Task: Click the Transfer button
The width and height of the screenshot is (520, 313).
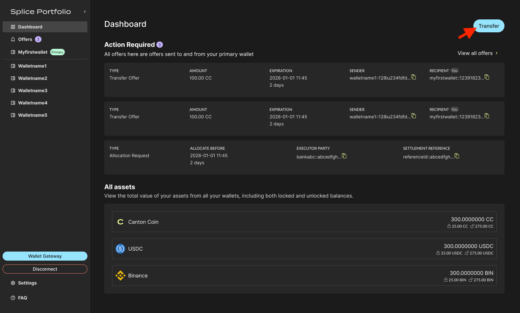Action: pyautogui.click(x=489, y=26)
